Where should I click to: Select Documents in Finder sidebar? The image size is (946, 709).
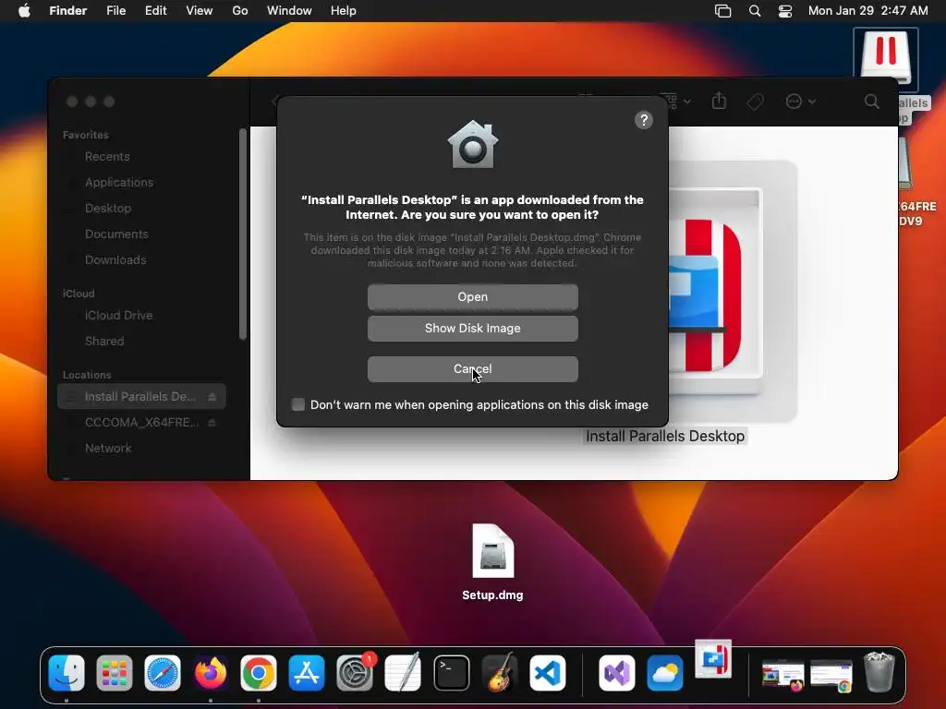pos(116,234)
